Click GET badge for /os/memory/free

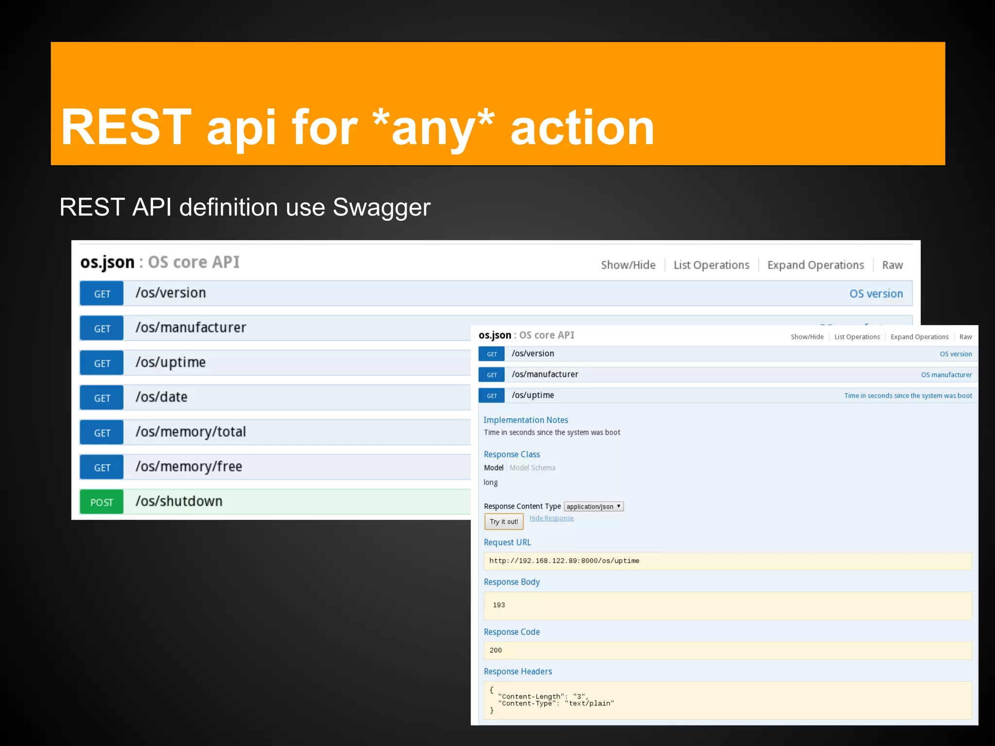point(102,467)
